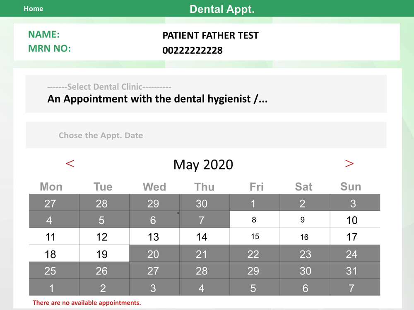Click the greyed-out May 20 cell

(153, 254)
